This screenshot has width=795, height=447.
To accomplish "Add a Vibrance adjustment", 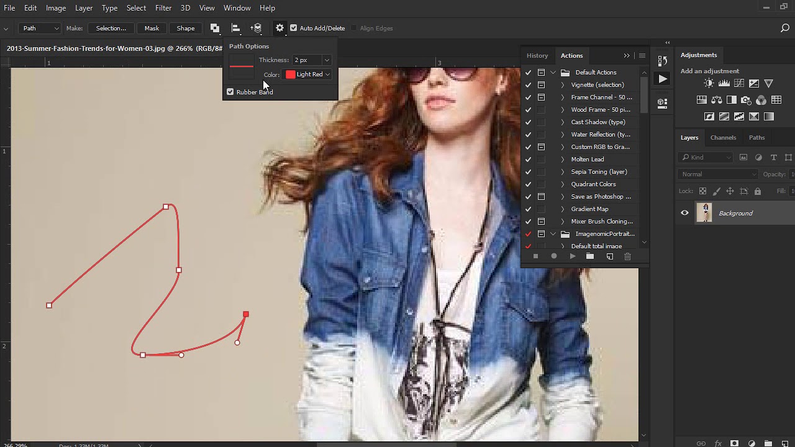I will pos(768,83).
